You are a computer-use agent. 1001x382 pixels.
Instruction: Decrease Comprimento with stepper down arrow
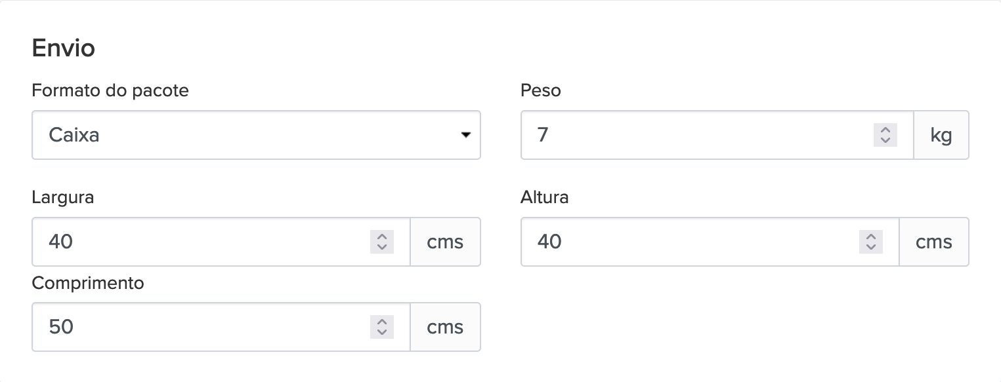(382, 332)
